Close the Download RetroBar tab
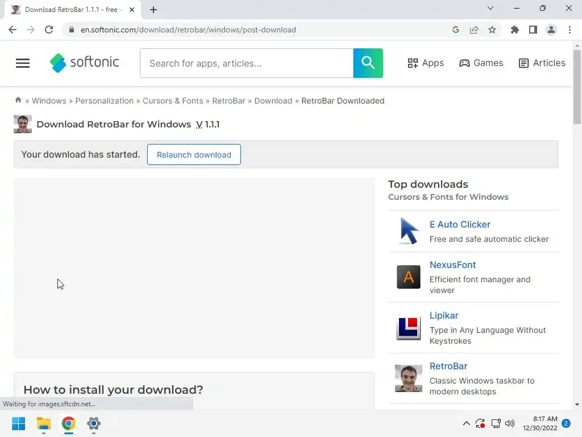Screen dimensions: 582x437 [132, 10]
